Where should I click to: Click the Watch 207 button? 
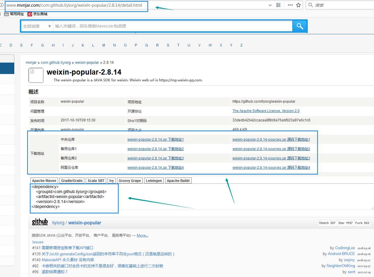coord(327,223)
